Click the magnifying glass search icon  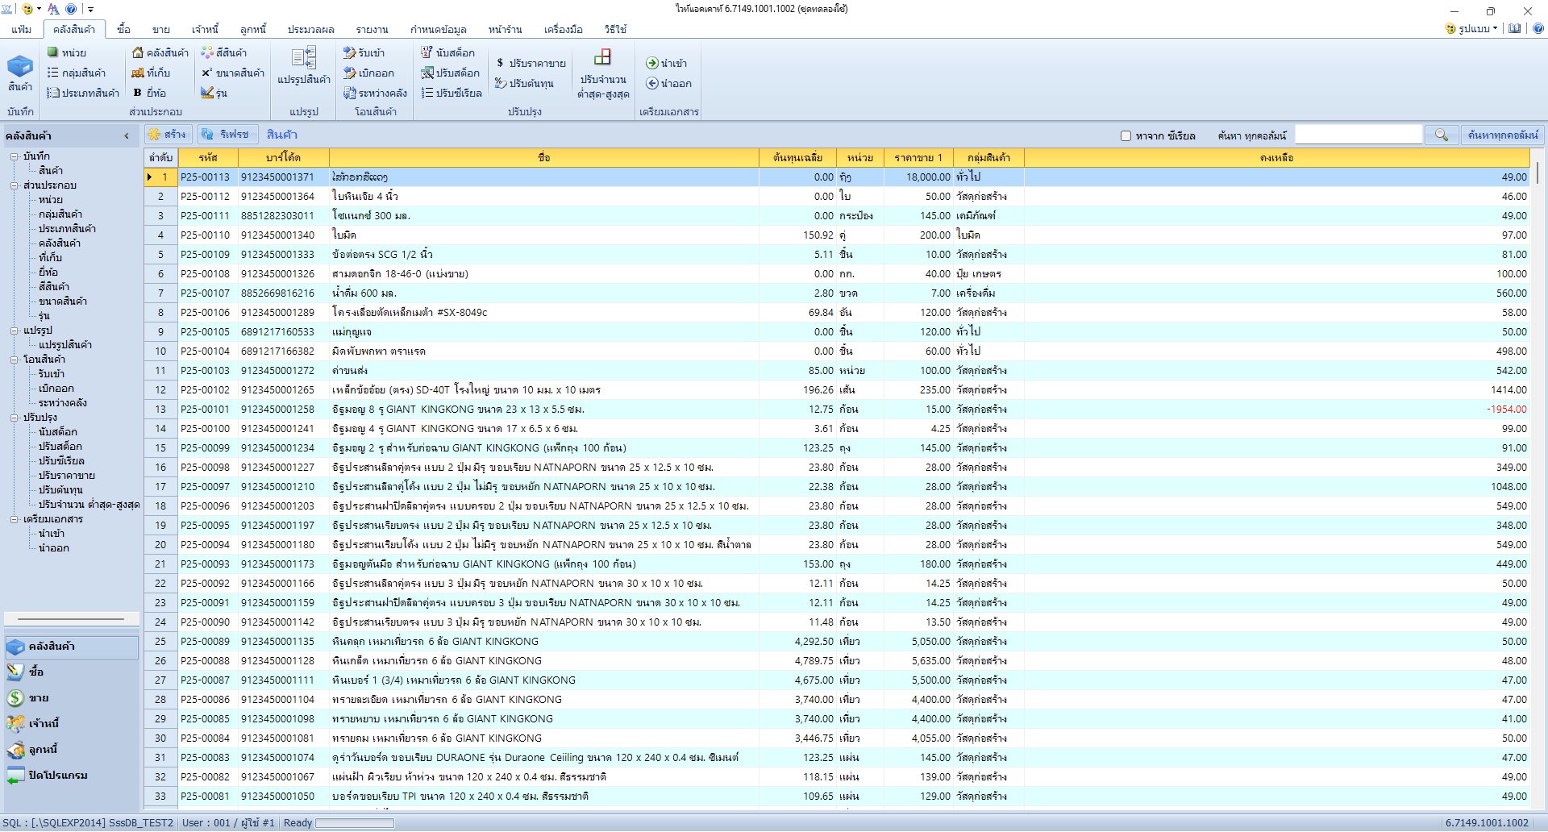click(x=1442, y=135)
